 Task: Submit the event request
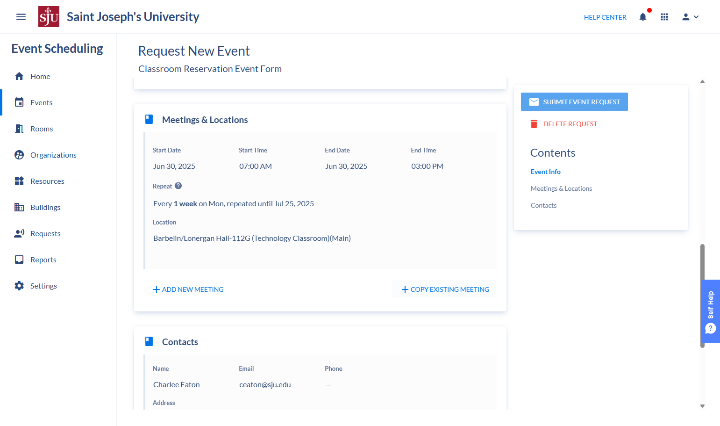(x=574, y=102)
